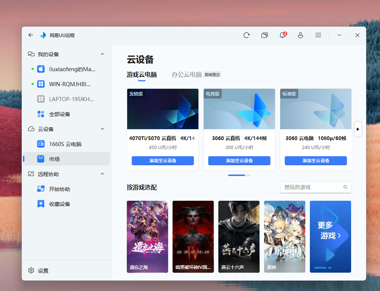Minimize the UU Remote window
This screenshot has width=380, height=291.
click(x=339, y=35)
